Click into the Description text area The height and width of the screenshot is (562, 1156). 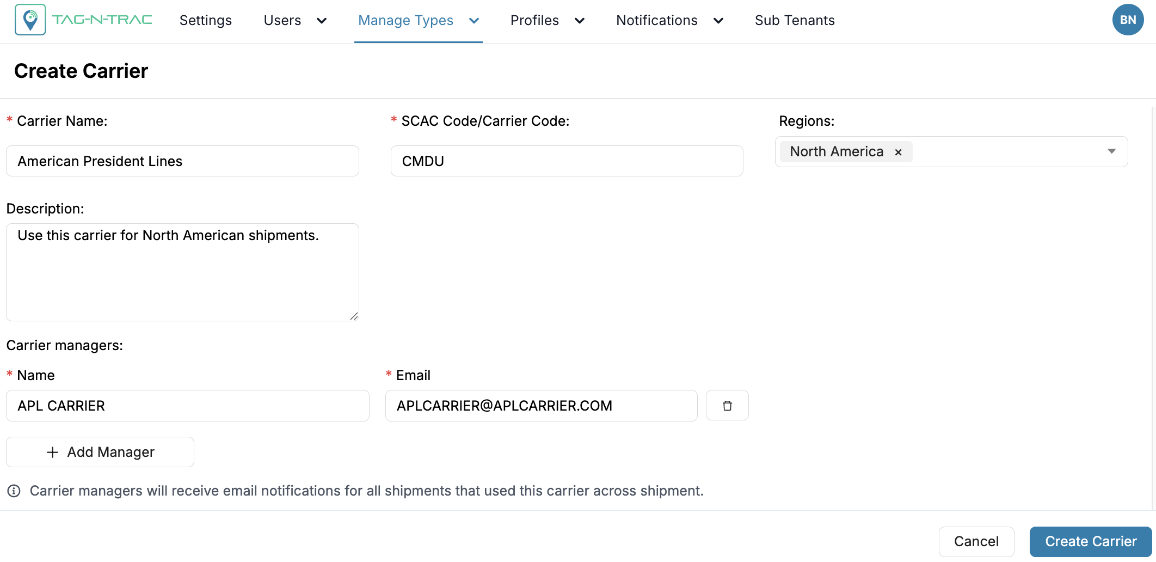(182, 272)
